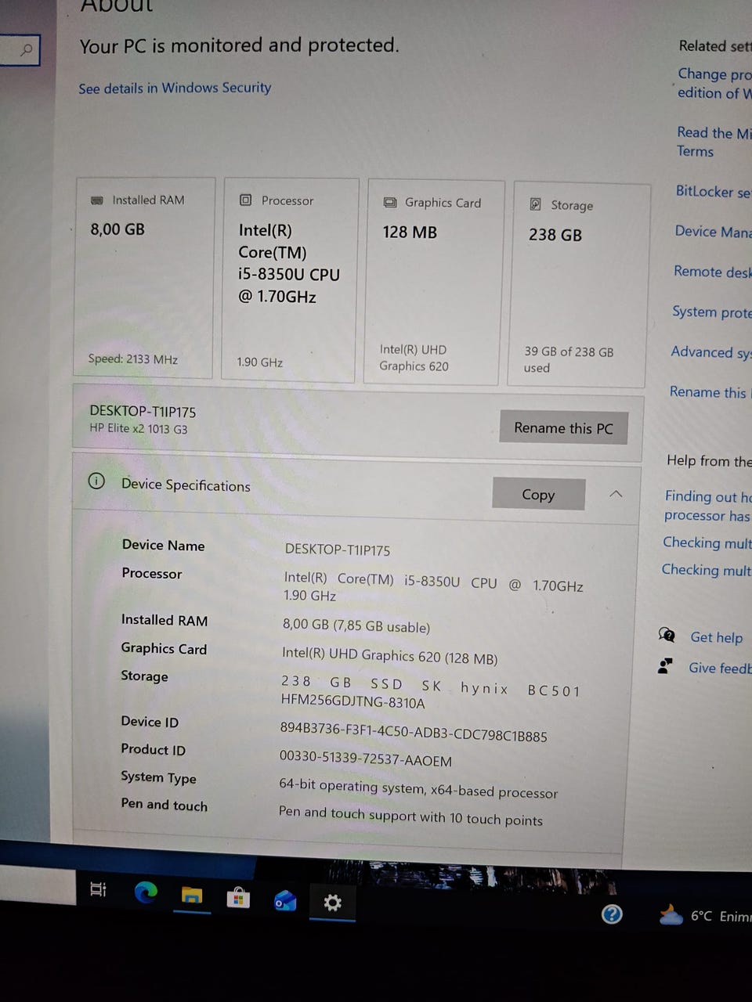Click the HP Elite x2 1013 G3 text
752x1002 pixels.
point(139,428)
